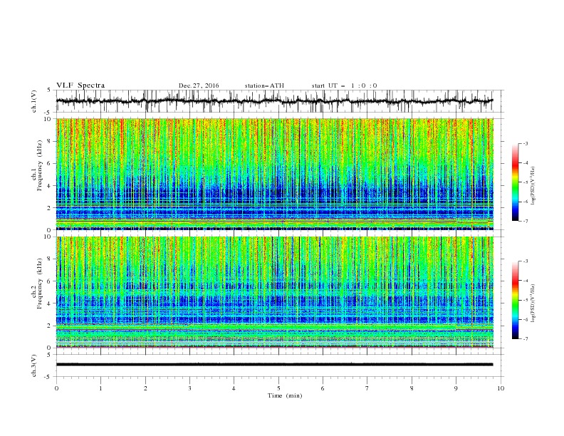Click time axis tick label "9"
The width and height of the screenshot is (564, 436).
[456, 388]
